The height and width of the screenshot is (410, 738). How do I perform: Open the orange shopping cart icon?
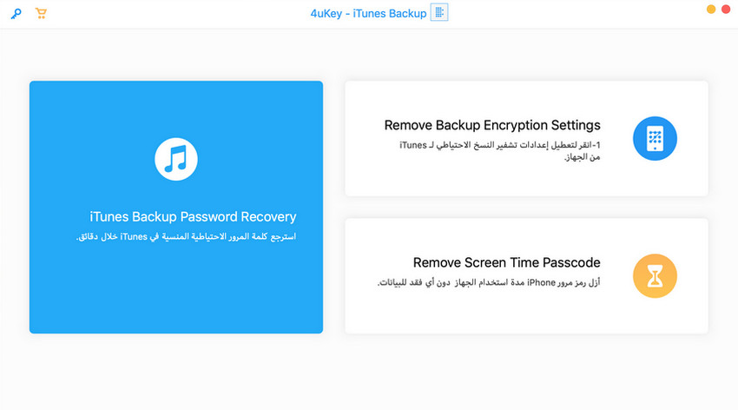[x=41, y=13]
